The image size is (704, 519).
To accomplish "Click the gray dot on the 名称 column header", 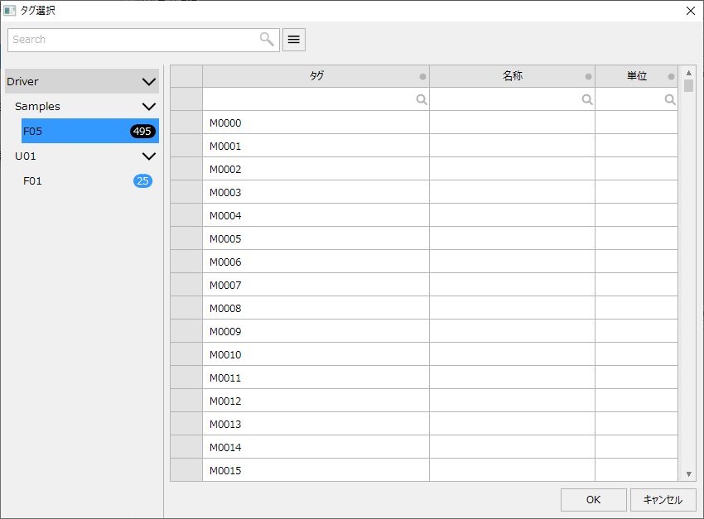I will point(588,75).
